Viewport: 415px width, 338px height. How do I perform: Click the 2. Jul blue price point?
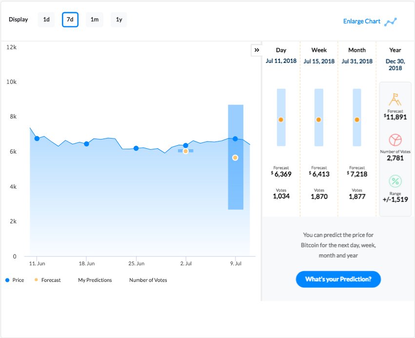pyautogui.click(x=185, y=145)
